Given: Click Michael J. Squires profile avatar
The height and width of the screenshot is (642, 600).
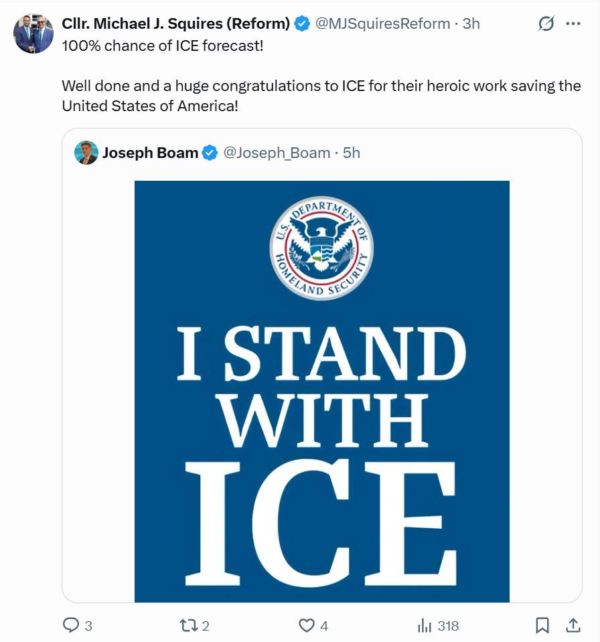Looking at the screenshot, I should 33,33.
